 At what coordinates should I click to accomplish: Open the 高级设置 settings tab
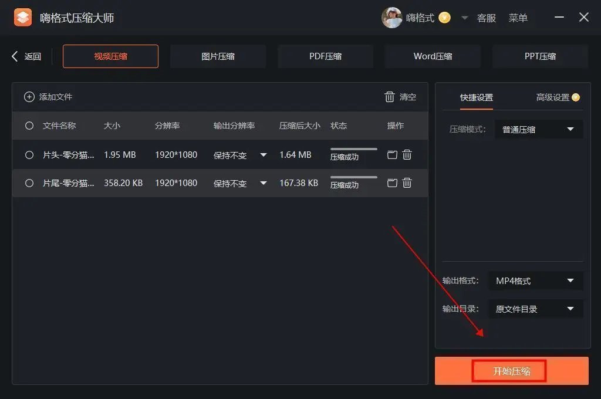coord(553,99)
